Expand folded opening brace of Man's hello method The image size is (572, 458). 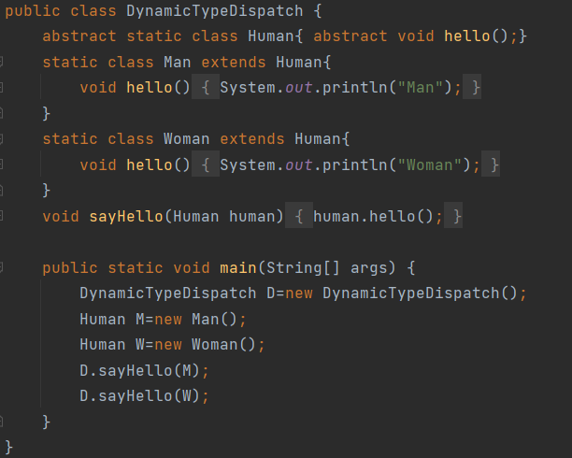206,87
